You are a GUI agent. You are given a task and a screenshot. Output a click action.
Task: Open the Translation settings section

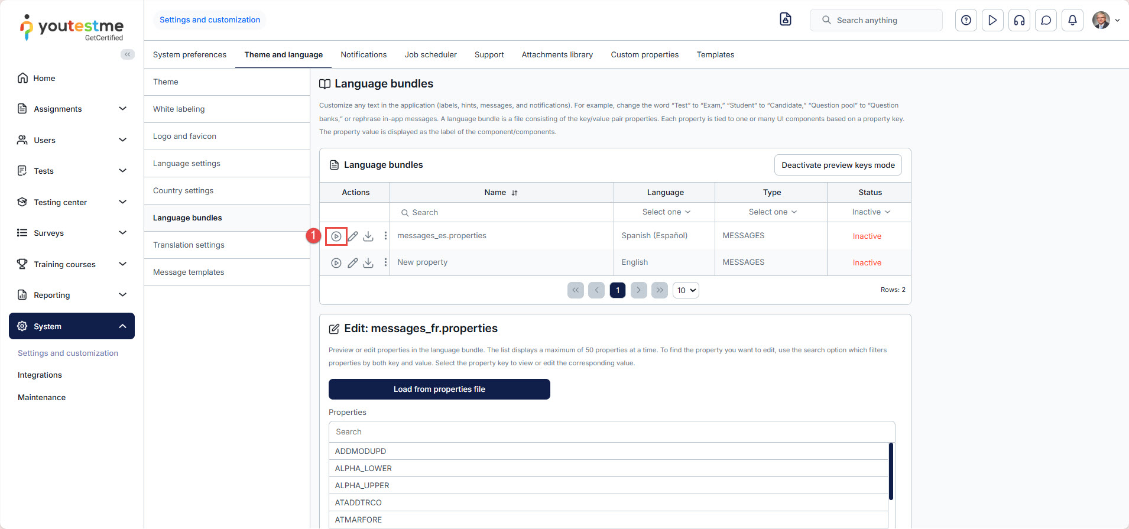pyautogui.click(x=189, y=245)
